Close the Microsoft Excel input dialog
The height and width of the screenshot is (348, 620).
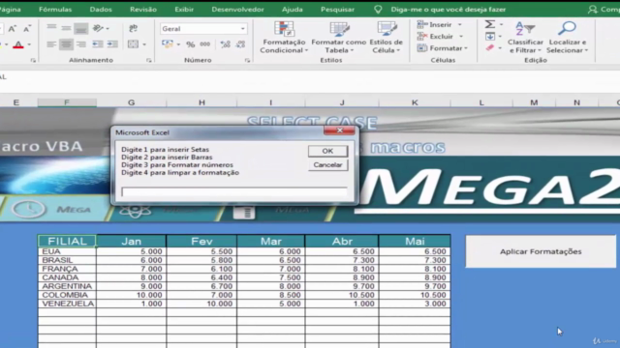click(339, 130)
